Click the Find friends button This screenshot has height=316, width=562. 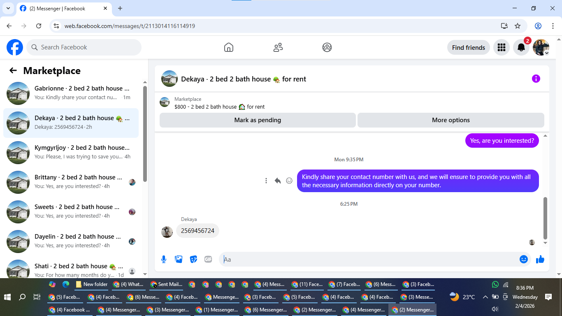click(x=469, y=47)
